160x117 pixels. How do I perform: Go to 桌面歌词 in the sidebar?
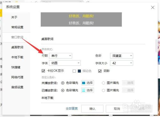[x=17, y=47]
